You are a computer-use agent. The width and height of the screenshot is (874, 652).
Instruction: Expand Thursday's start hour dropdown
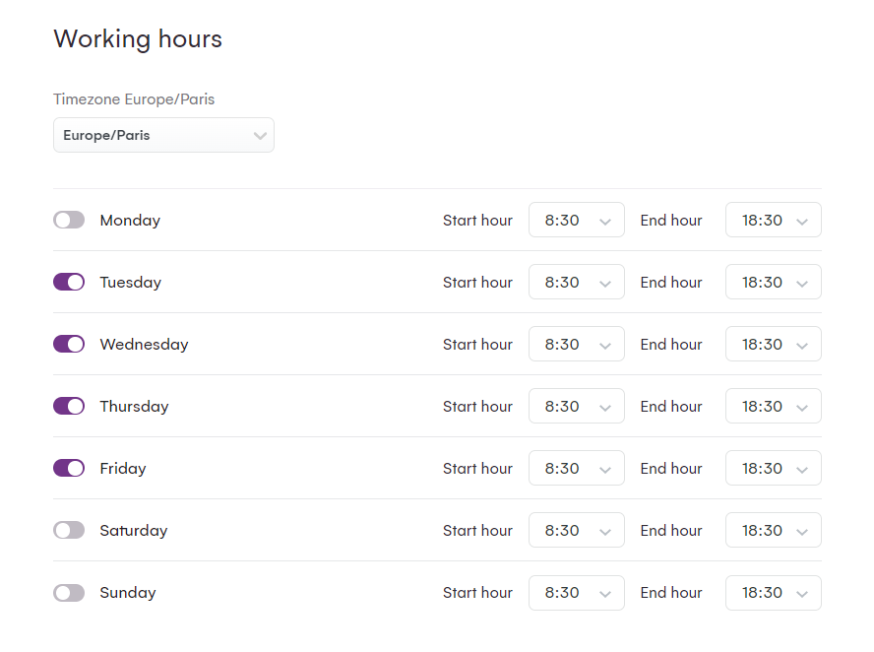point(576,406)
